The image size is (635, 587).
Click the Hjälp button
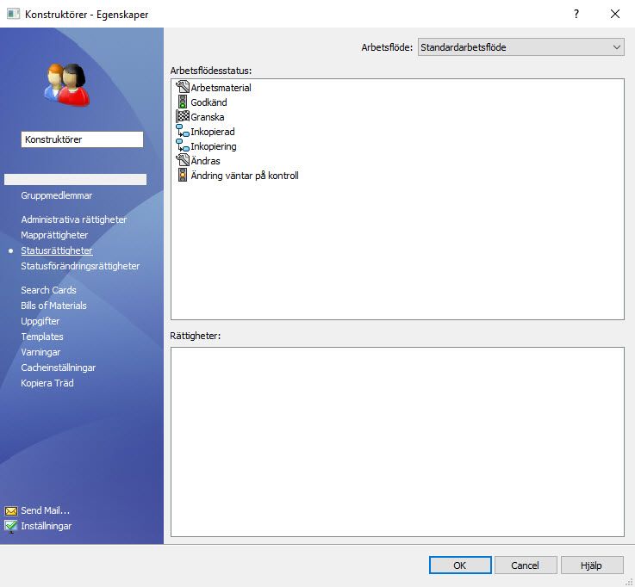pos(592,565)
